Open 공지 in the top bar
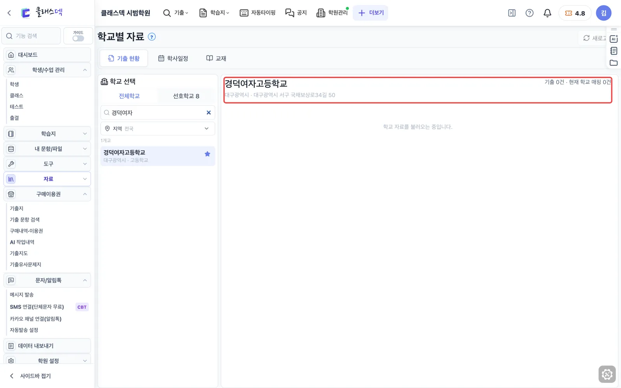 (296, 13)
